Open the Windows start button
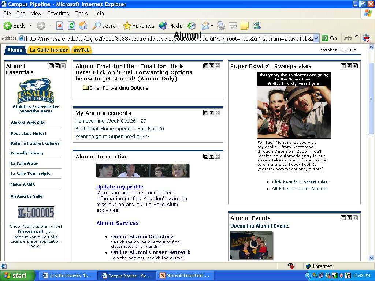This screenshot has height=281, width=375. click(x=18, y=276)
